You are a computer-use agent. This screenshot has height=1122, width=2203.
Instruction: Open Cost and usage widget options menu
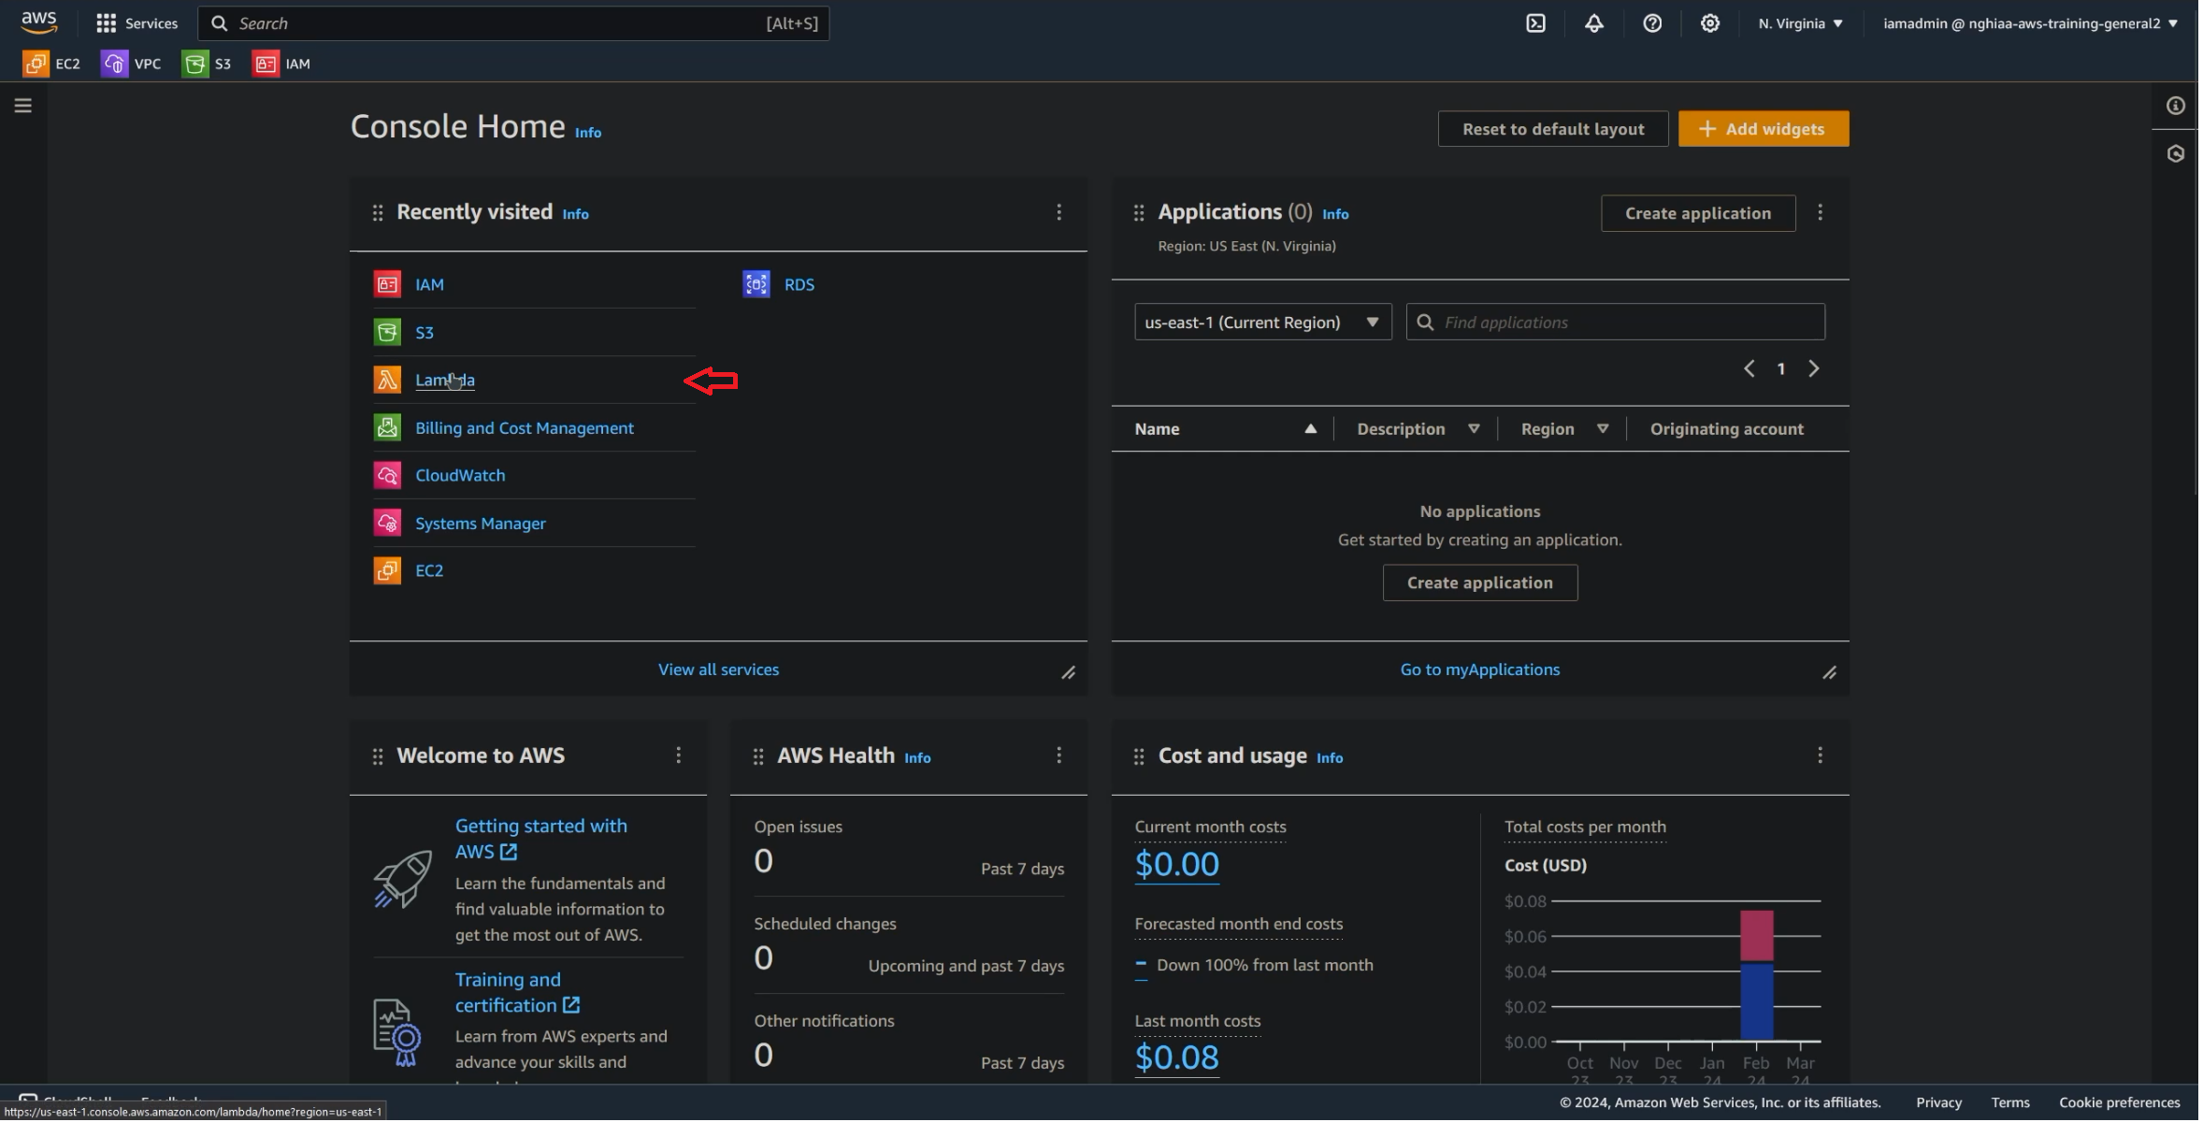[1820, 755]
